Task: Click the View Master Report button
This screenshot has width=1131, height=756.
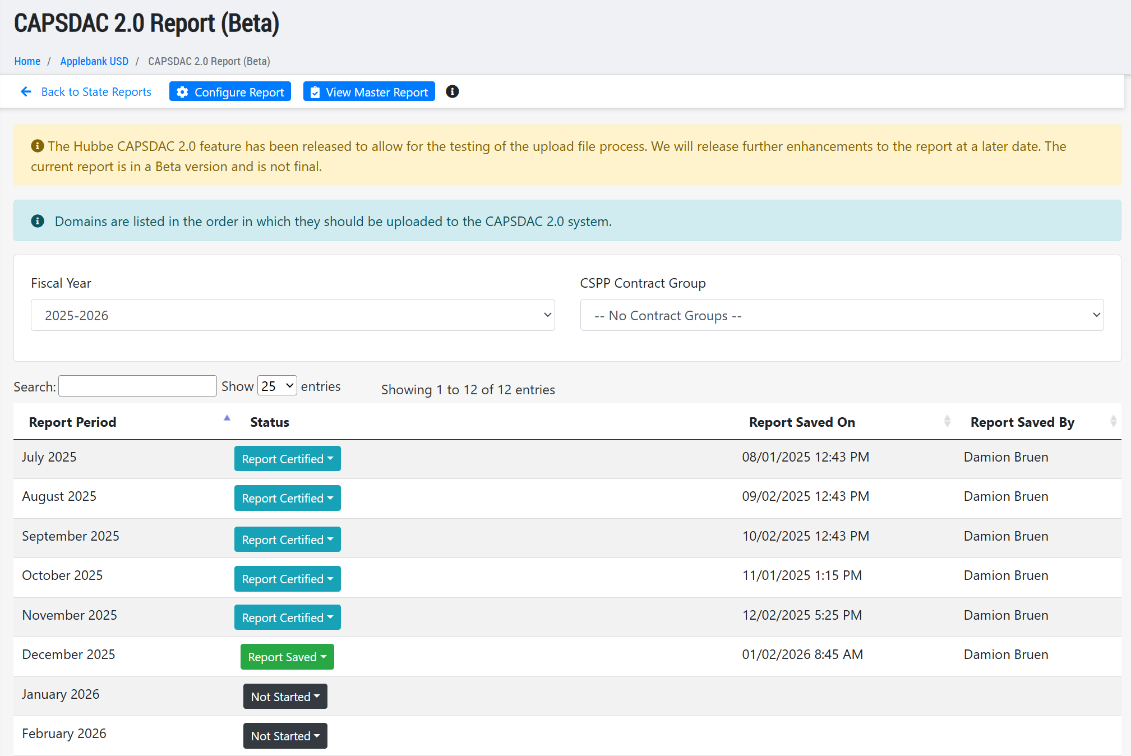Action: coord(369,92)
